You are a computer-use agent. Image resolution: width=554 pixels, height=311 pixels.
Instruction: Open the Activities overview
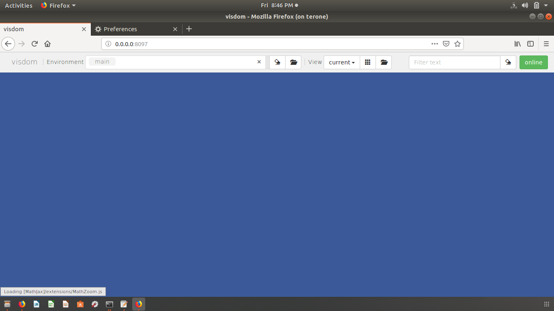[x=19, y=5]
